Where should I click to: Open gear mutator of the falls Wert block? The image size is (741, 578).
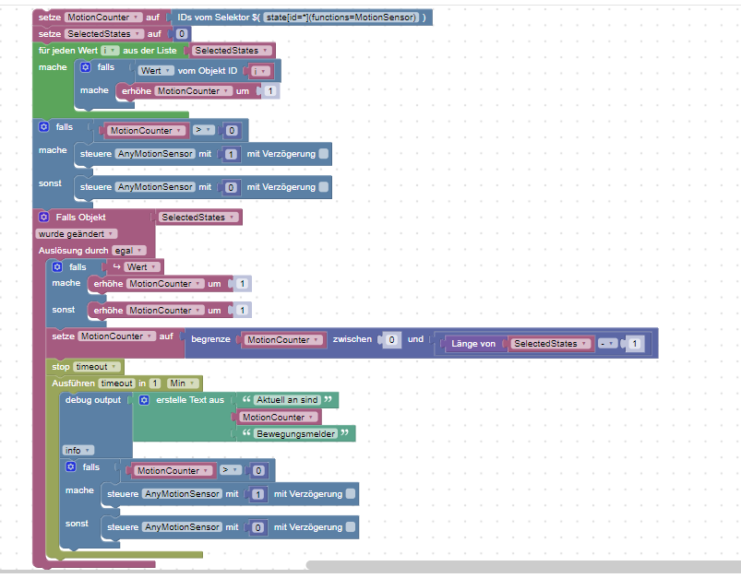tap(57, 266)
